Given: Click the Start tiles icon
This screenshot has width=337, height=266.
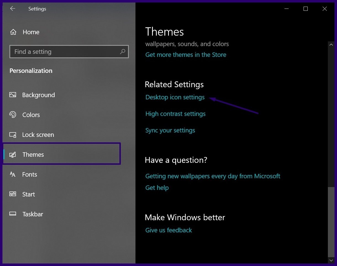Looking at the screenshot, I should tap(13, 194).
